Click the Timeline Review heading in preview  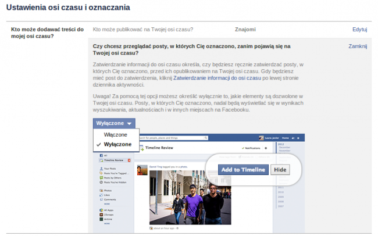coord(159,148)
